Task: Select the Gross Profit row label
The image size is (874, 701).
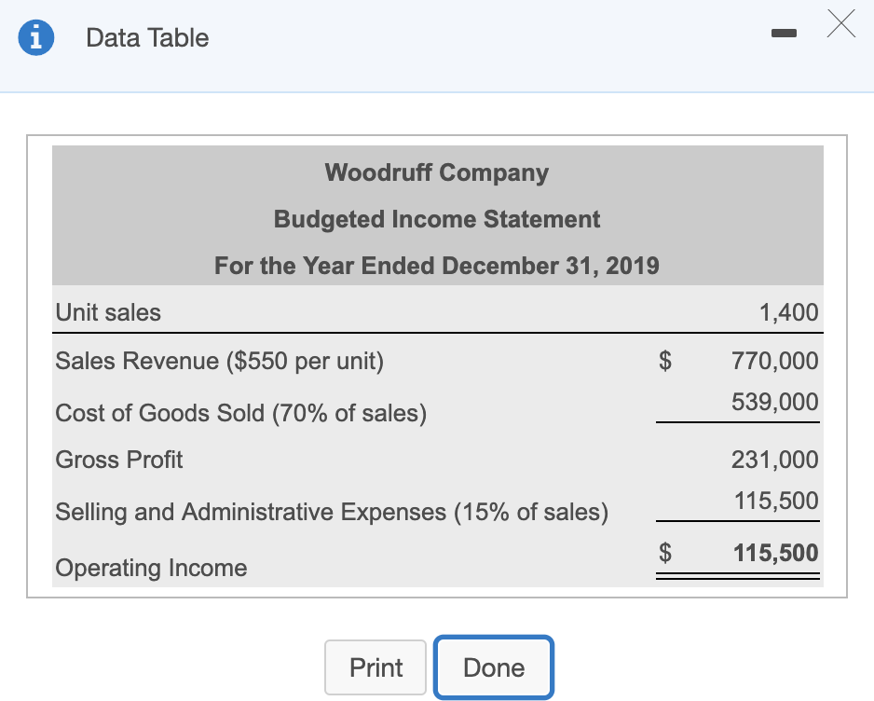Action: [119, 460]
